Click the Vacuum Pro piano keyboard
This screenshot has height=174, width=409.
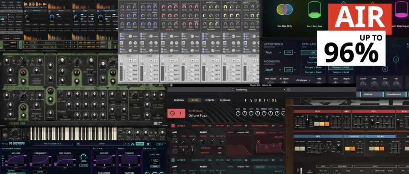click(x=73, y=133)
